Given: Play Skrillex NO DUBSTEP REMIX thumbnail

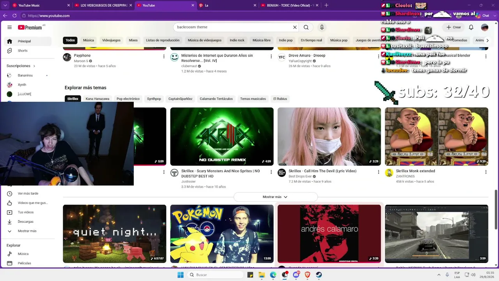Looking at the screenshot, I should point(222,137).
